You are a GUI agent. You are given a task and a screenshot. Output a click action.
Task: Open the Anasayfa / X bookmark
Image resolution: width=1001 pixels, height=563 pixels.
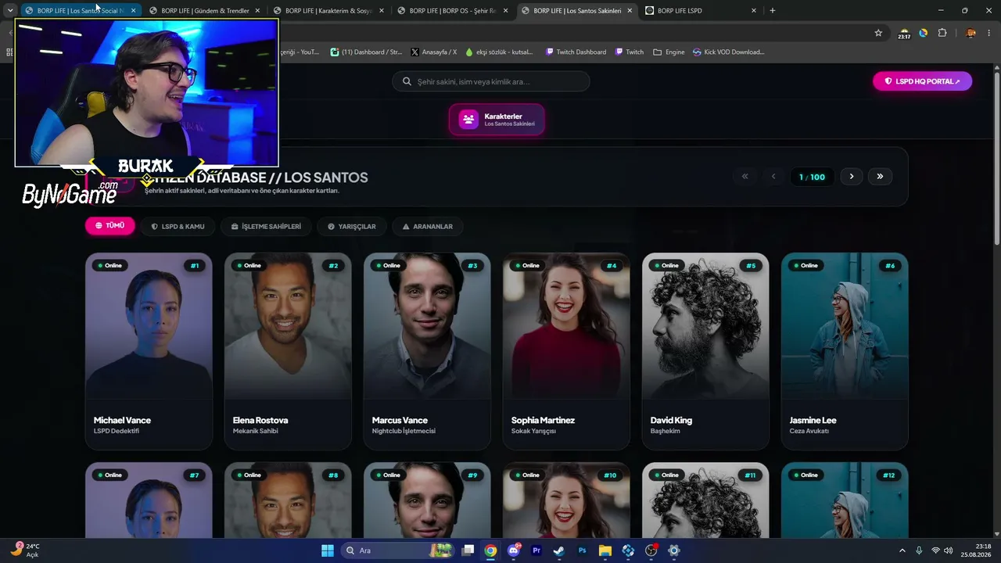coord(433,52)
